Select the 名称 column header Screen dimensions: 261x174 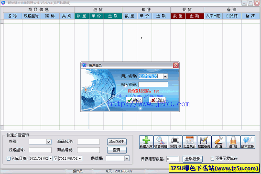pos(12,16)
